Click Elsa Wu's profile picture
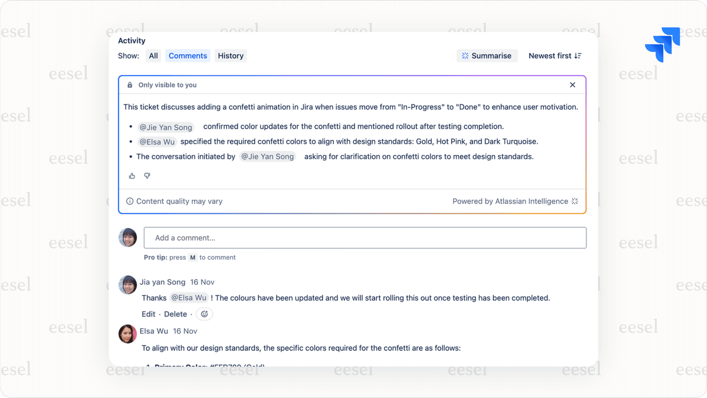Image resolution: width=707 pixels, height=398 pixels. point(128,334)
